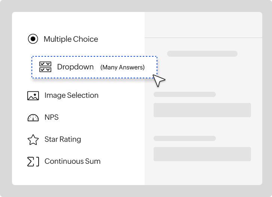Choose the Multiple Choice question type label
The width and height of the screenshot is (272, 197).
[x=71, y=39]
